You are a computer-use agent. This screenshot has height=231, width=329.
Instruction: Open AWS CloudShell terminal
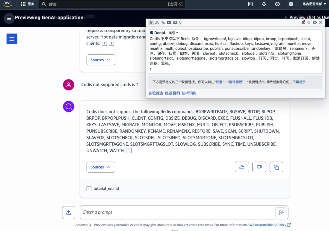coord(250,4)
